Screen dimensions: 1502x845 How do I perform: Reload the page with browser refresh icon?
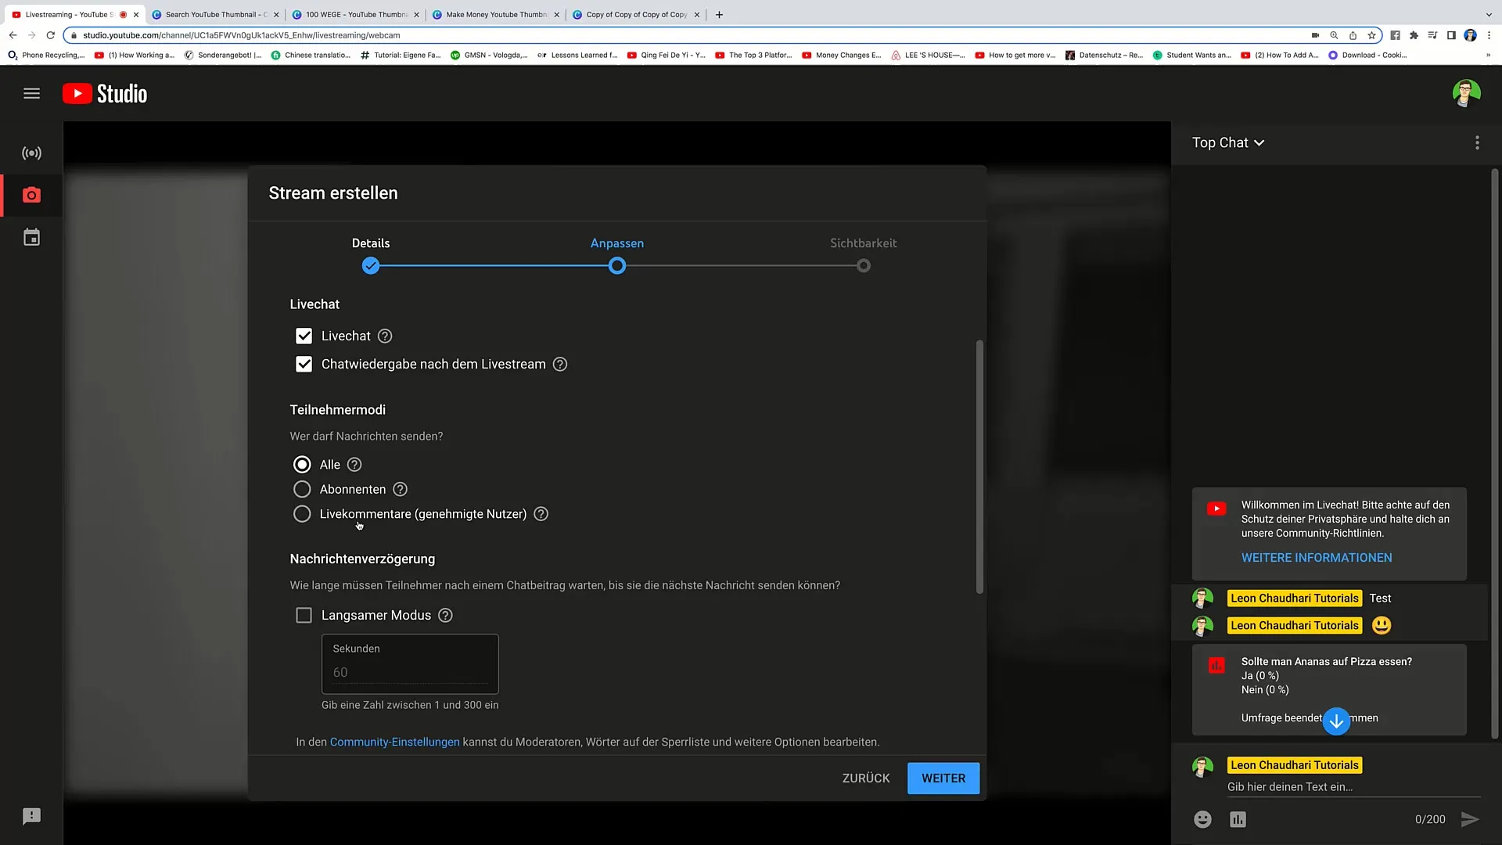pyautogui.click(x=50, y=35)
